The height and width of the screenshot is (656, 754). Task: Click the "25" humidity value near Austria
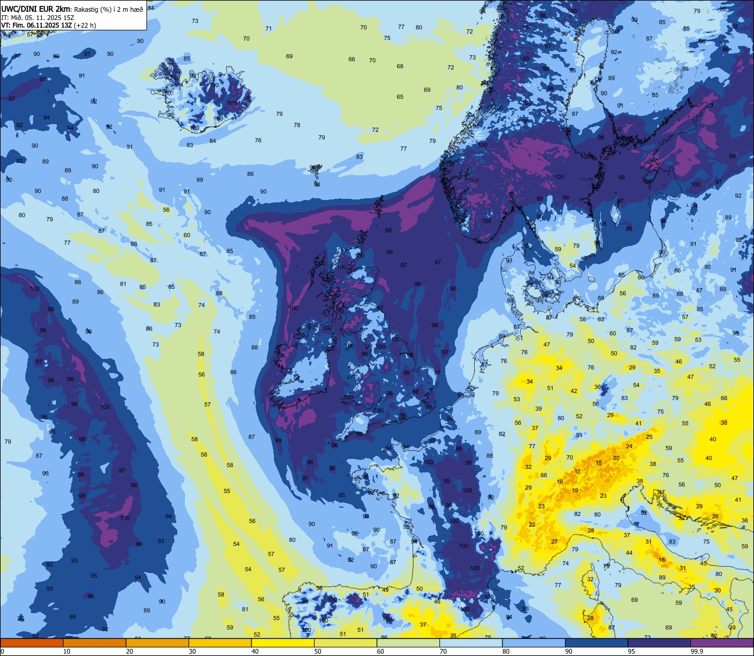(649, 437)
